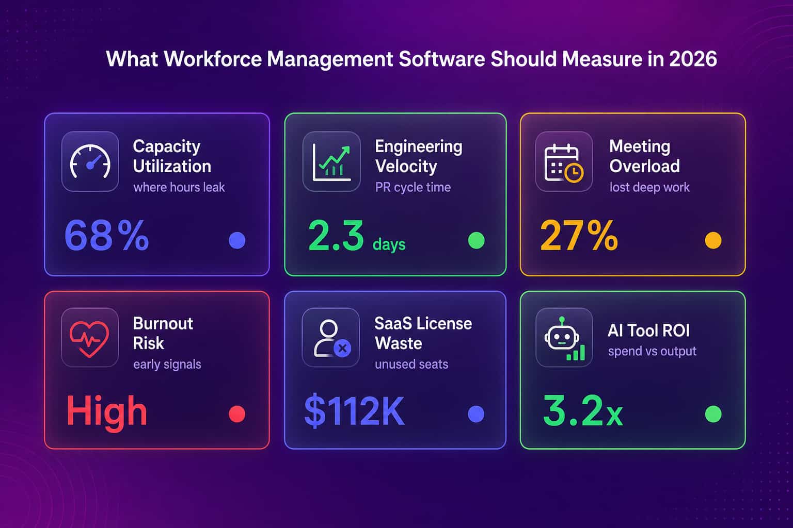Select the Meeting Overload card title
This screenshot has height=528, width=793.
click(644, 156)
